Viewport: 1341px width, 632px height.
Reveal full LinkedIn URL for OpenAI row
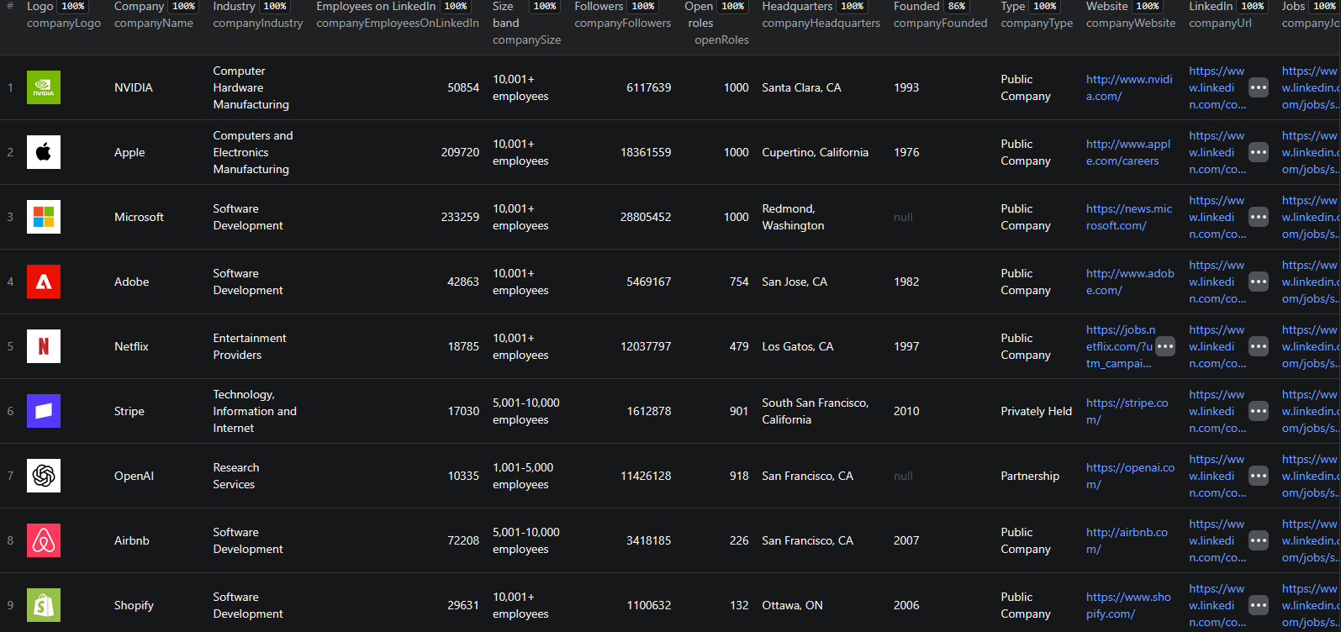tap(1259, 476)
